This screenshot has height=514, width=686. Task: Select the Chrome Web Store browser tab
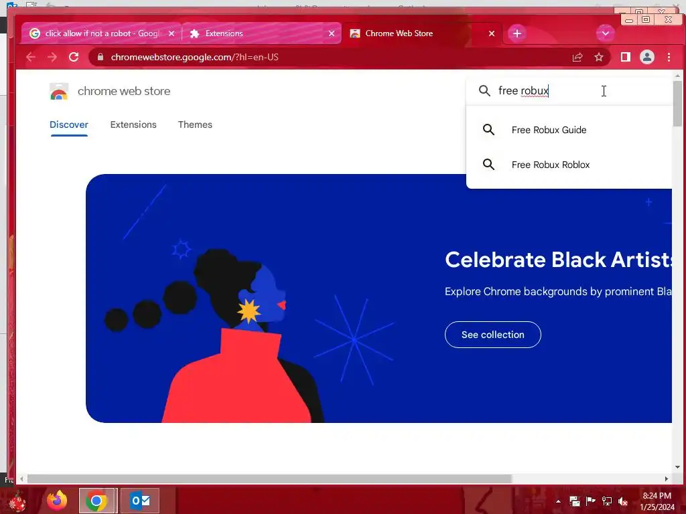coord(421,33)
